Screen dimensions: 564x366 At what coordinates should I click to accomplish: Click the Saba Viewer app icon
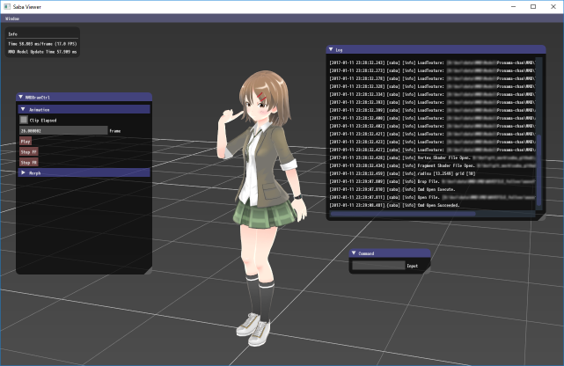click(x=7, y=6)
